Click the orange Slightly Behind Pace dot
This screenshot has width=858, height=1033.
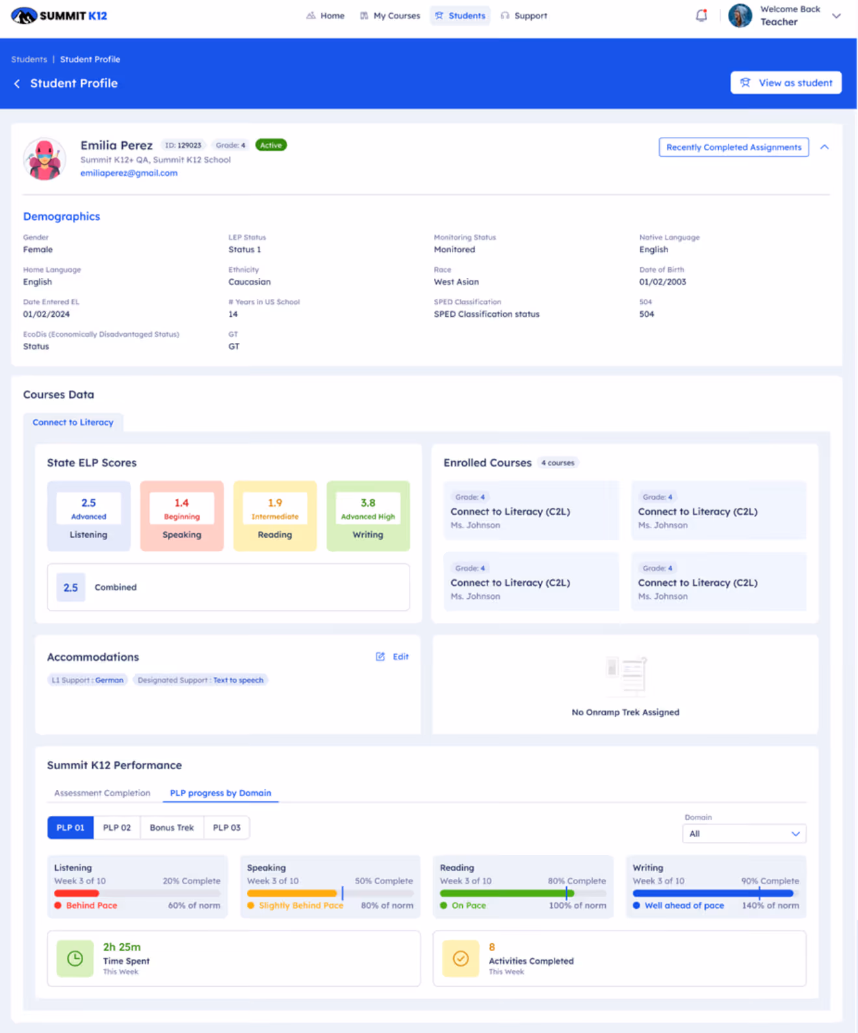[251, 906]
